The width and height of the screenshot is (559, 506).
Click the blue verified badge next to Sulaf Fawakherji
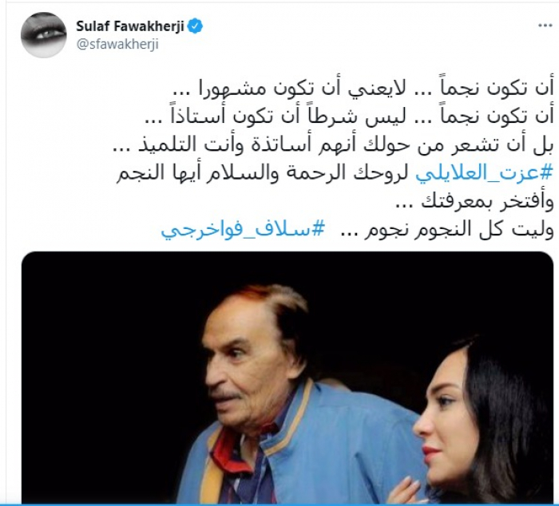[196, 26]
